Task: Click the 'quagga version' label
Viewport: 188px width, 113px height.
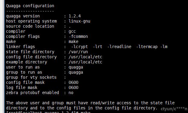Action: (x=23, y=16)
